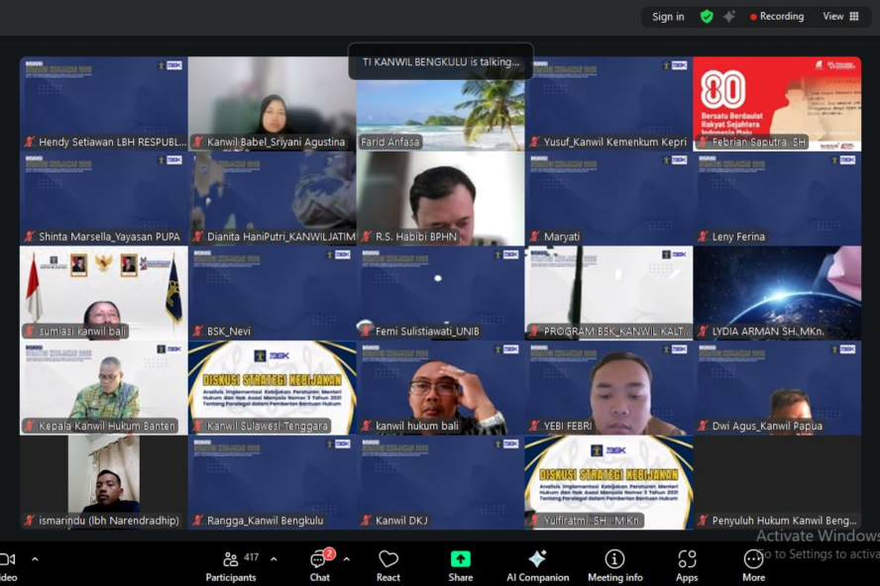Expand the Participants options arrow
Image resolution: width=880 pixels, height=586 pixels.
pyautogui.click(x=274, y=559)
